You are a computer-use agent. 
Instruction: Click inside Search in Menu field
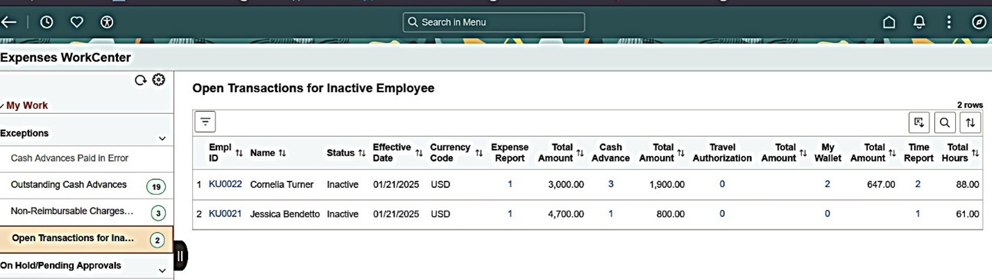(494, 22)
